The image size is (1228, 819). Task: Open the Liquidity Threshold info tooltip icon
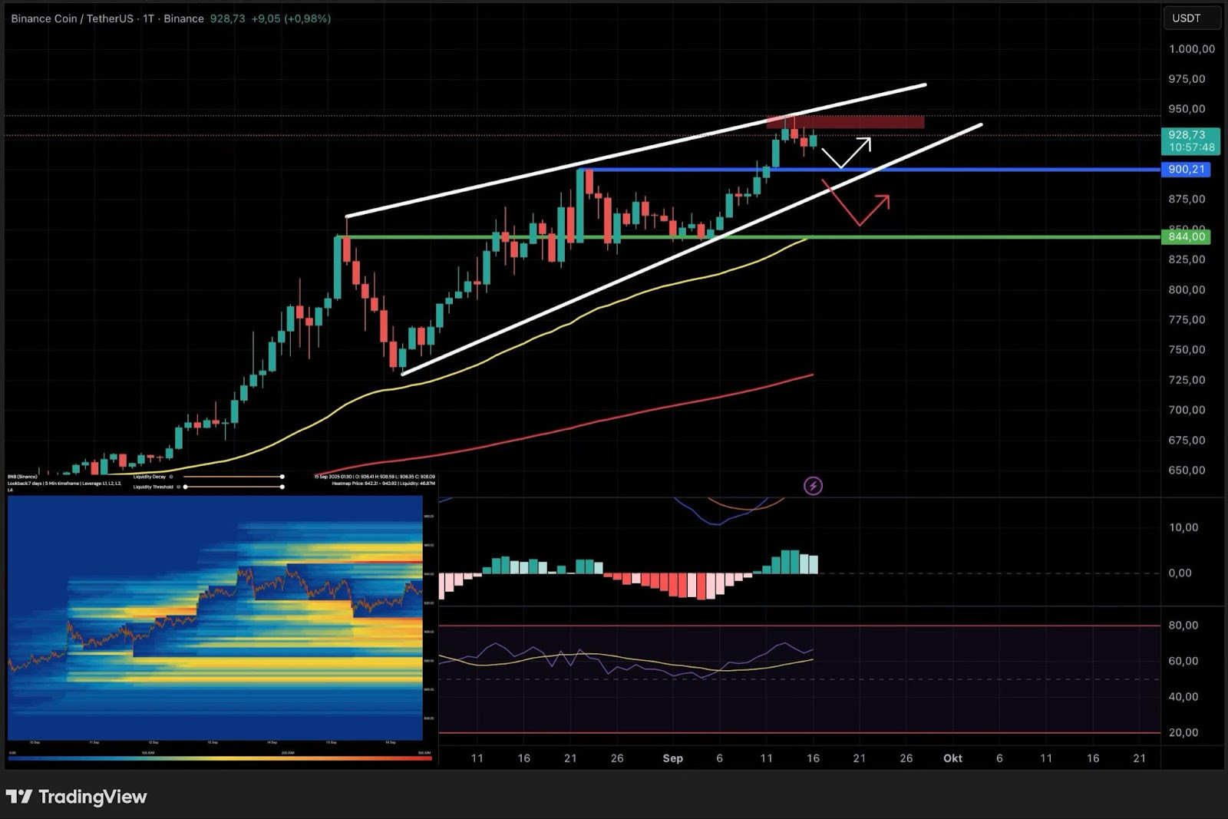click(x=178, y=487)
